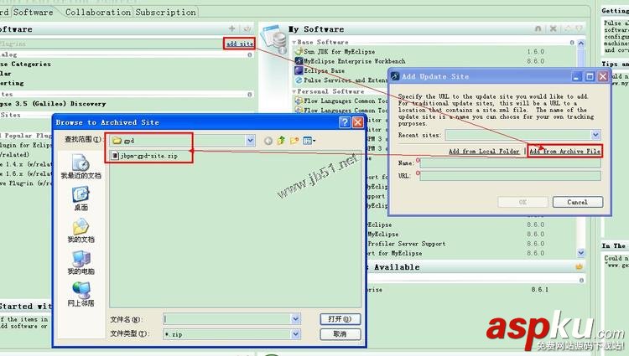Click the Sun JDK icon

point(299,52)
